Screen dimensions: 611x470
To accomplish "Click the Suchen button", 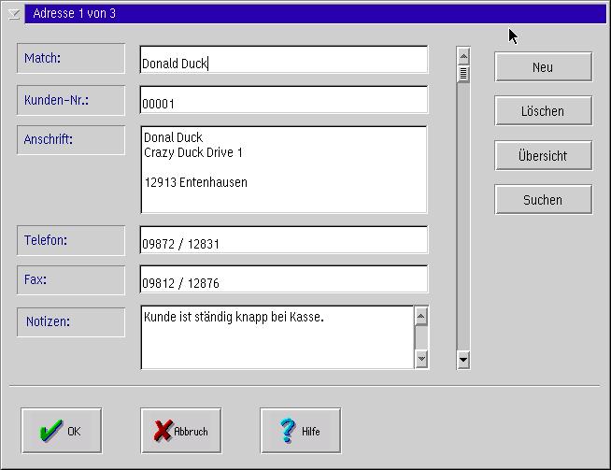I will click(x=543, y=200).
